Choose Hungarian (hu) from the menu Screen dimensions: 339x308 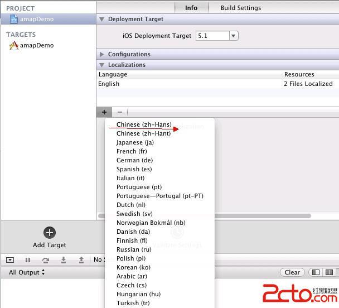[x=159, y=294]
